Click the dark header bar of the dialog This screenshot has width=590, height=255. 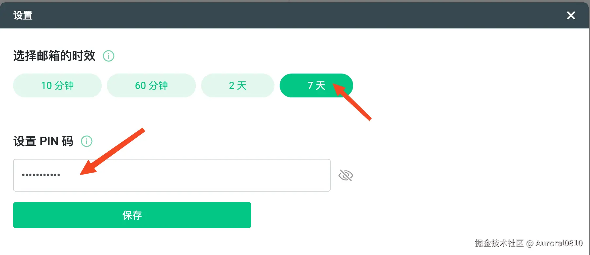pos(294,15)
